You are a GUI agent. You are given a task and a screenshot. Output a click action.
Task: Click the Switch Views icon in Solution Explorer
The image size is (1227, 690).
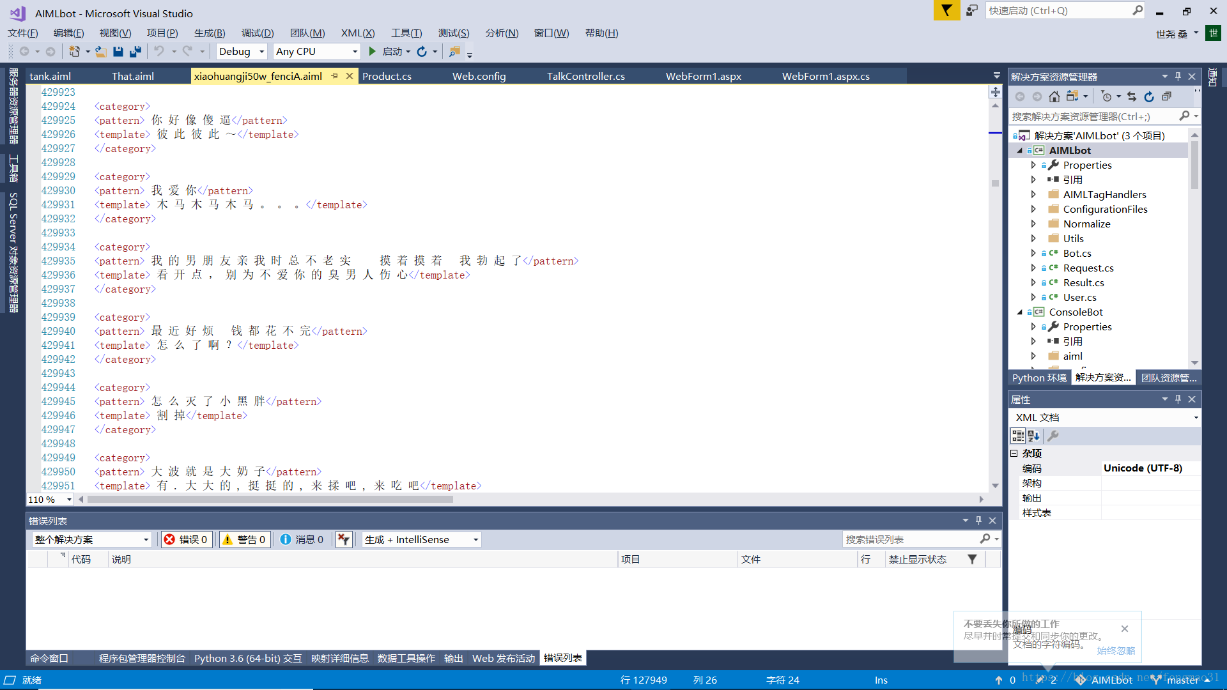(x=1072, y=96)
